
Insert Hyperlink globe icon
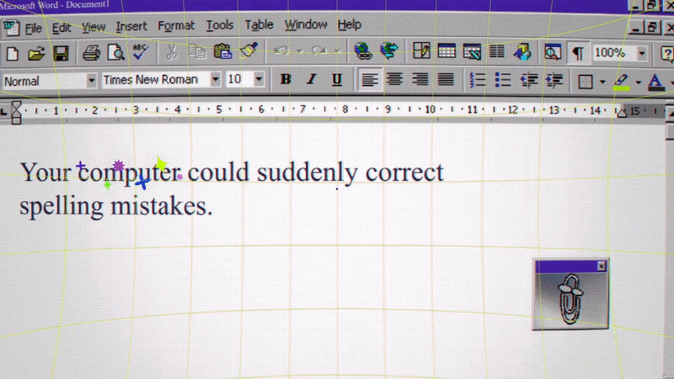363,51
